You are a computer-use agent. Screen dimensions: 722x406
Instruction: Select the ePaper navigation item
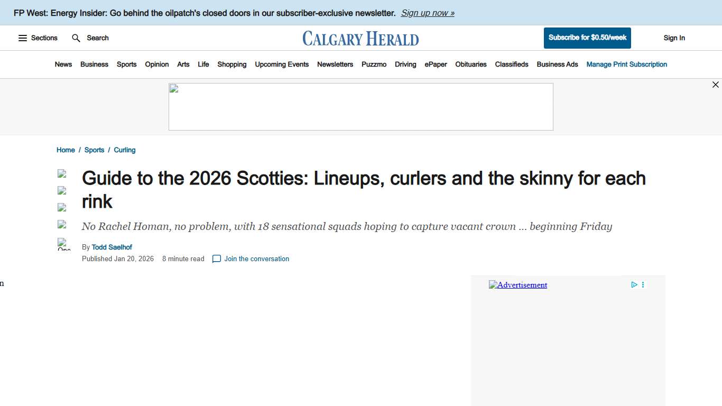(436, 64)
